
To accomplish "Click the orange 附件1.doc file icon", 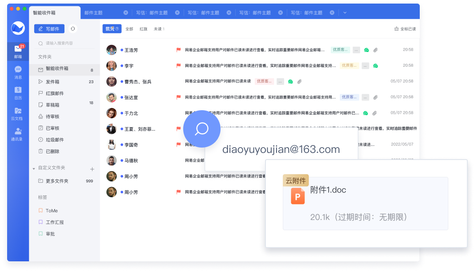I will 297,196.
